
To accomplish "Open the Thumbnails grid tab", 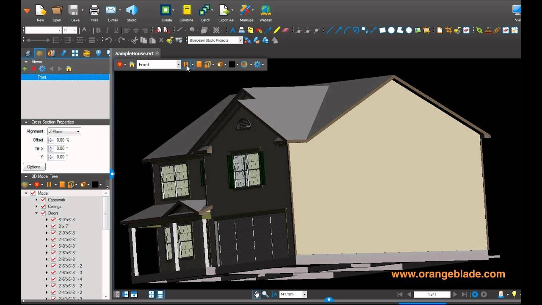I will (x=75, y=53).
